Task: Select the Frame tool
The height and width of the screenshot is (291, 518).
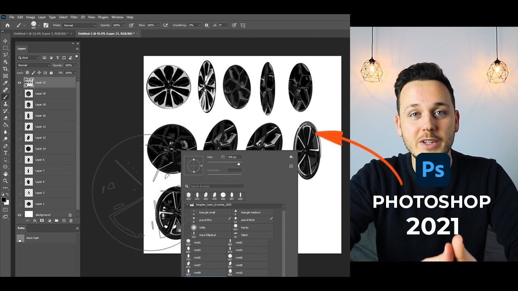Action: click(x=6, y=76)
